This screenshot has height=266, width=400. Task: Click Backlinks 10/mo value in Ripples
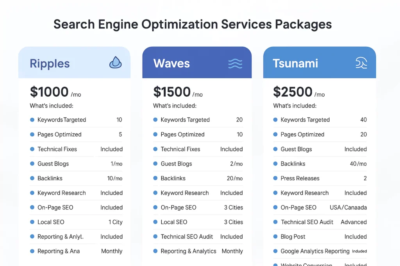(115, 178)
